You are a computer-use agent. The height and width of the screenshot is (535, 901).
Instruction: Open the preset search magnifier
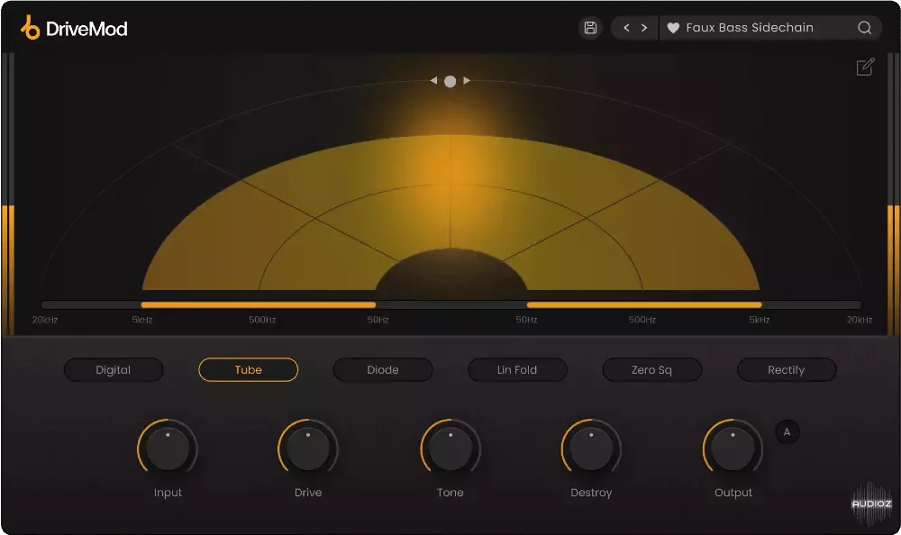coord(864,28)
